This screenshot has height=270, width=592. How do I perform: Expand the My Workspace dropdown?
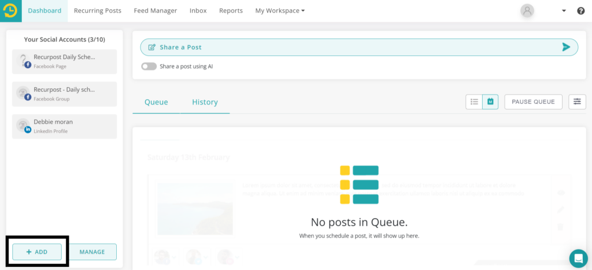280,11
